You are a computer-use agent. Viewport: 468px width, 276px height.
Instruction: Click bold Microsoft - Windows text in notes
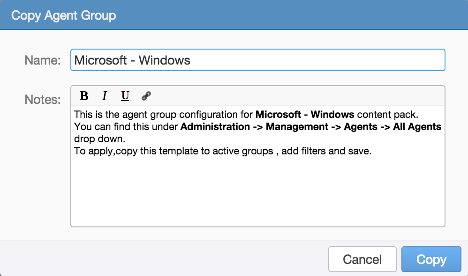click(x=304, y=114)
